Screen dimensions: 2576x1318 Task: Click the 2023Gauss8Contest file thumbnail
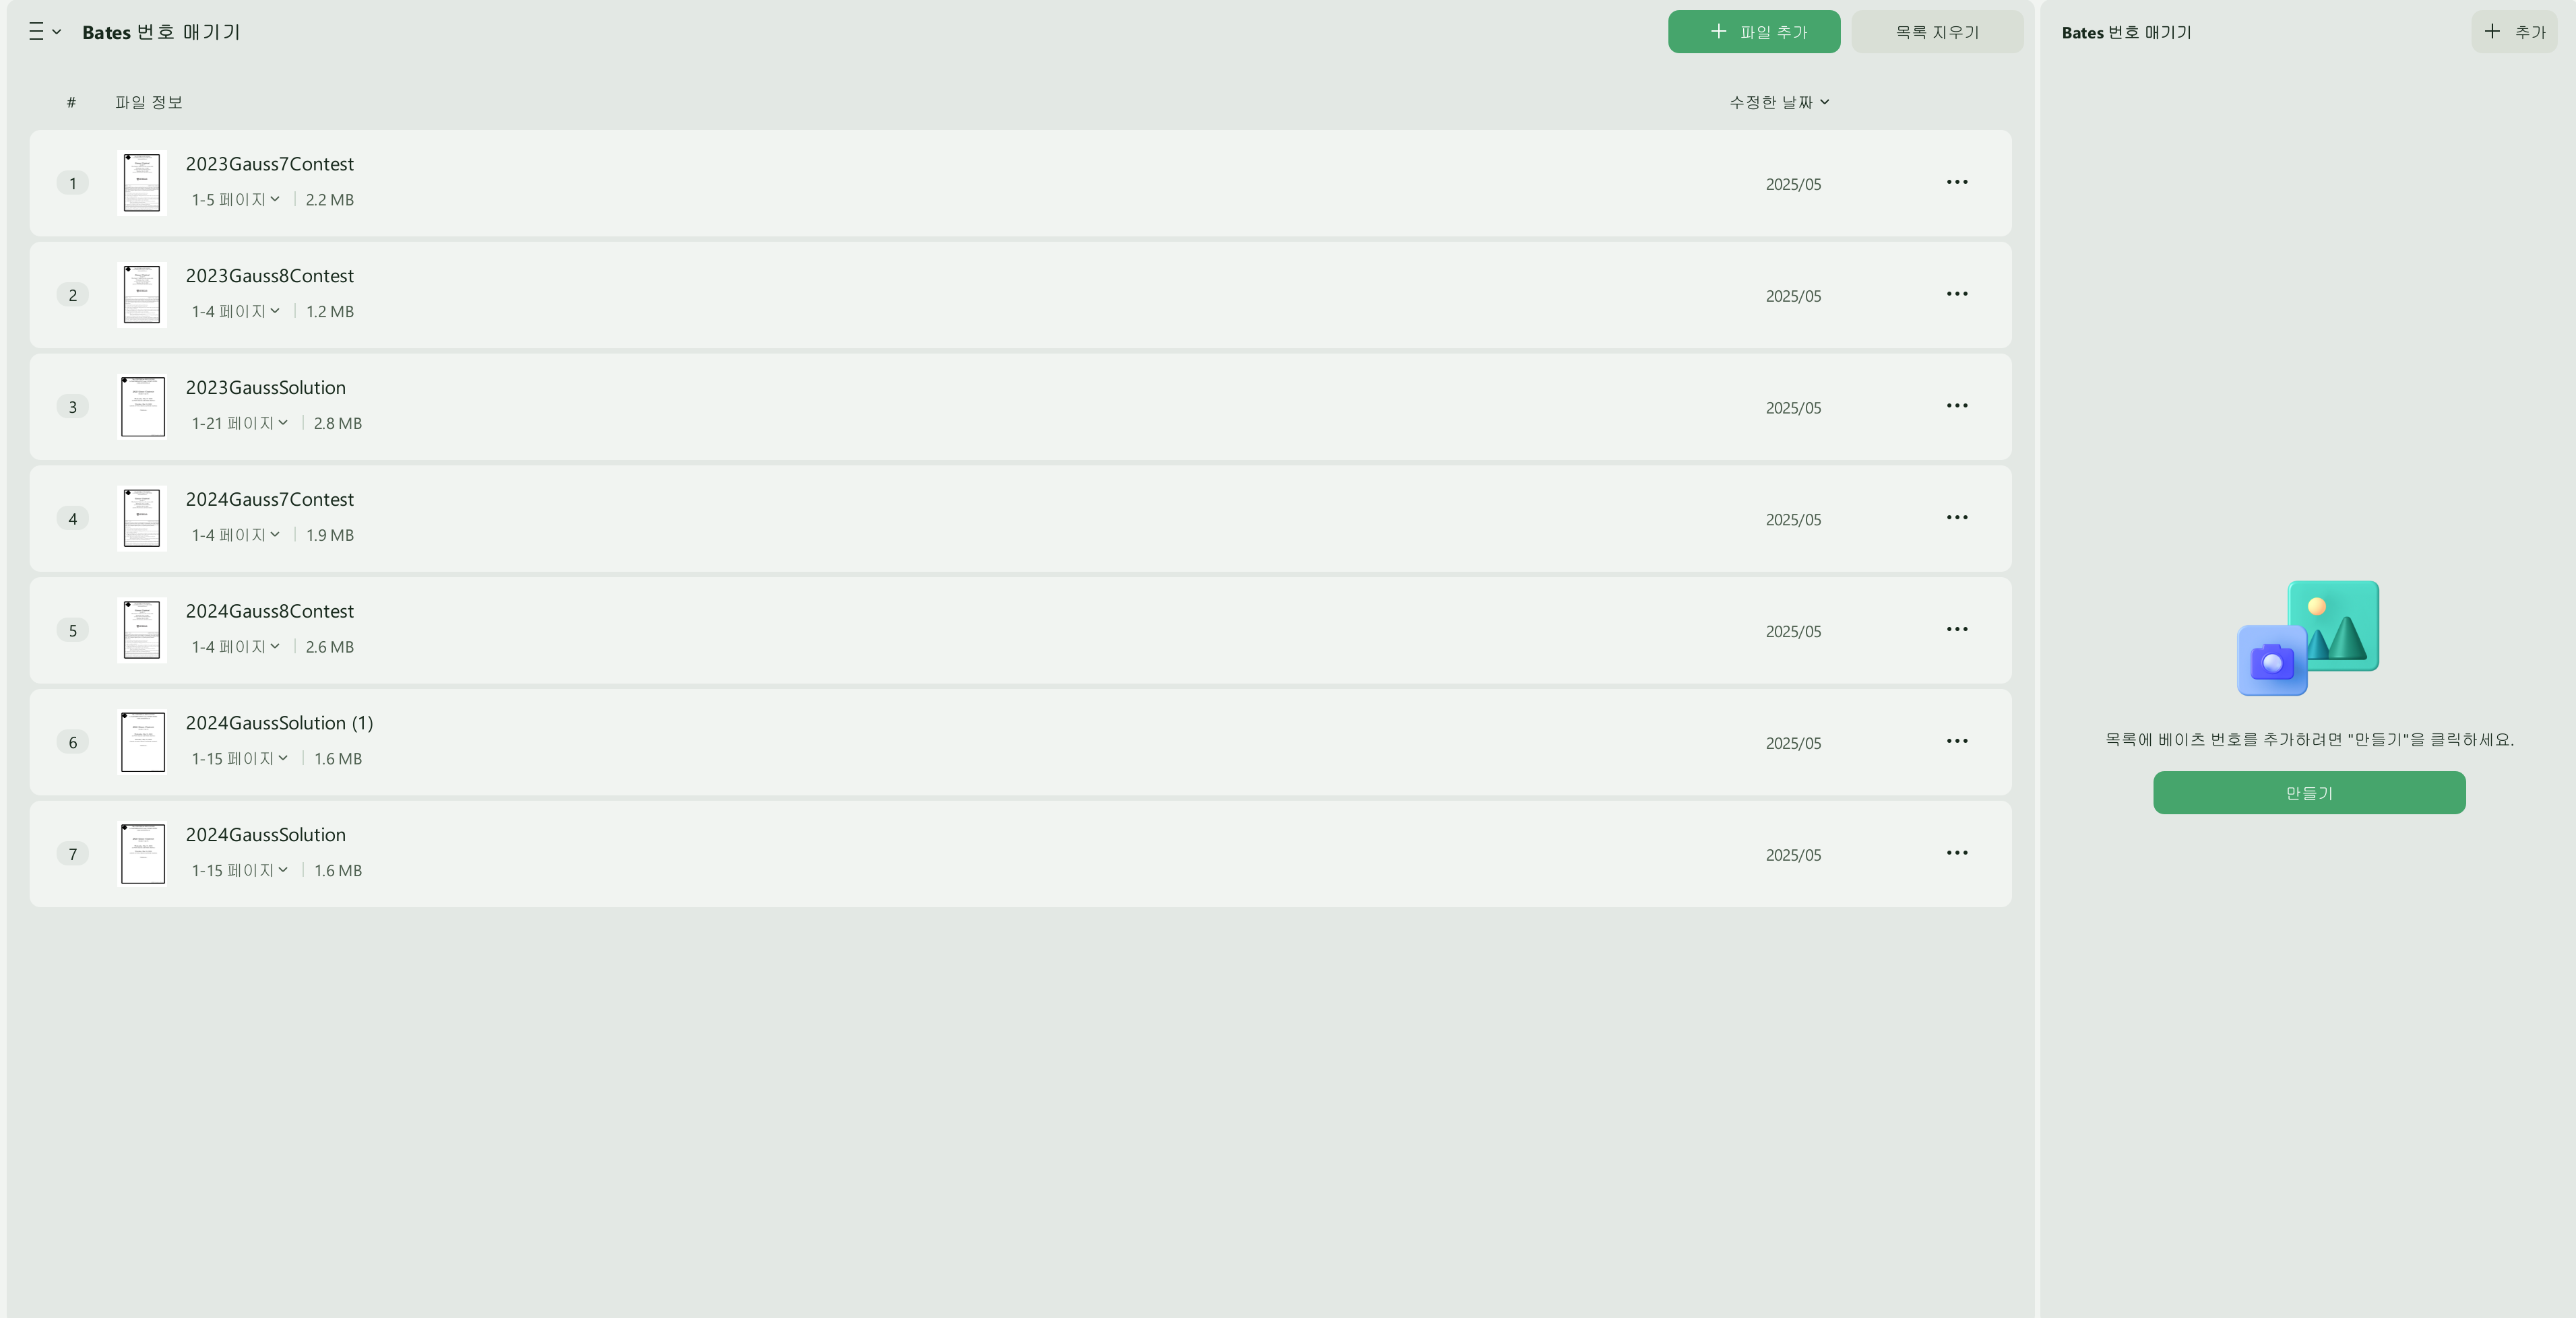(x=142, y=295)
